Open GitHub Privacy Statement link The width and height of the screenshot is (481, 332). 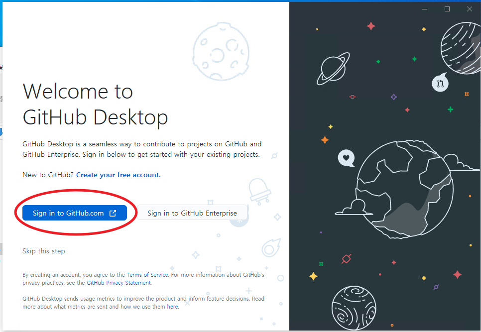119,283
